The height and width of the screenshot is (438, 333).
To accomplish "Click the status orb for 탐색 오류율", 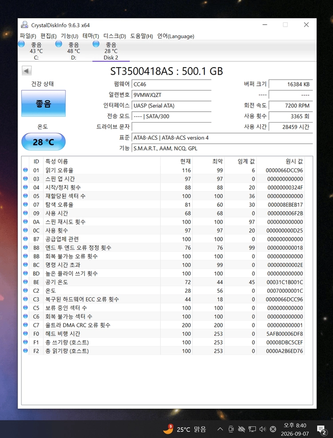I will click(x=25, y=204).
